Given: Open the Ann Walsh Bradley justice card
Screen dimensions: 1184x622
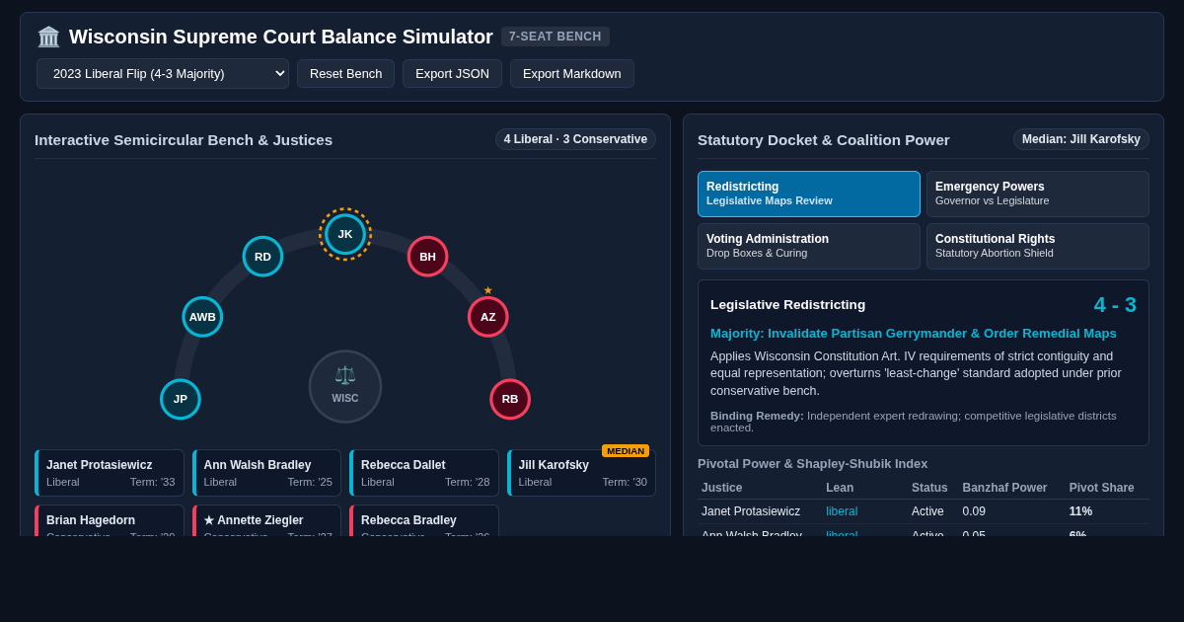Looking at the screenshot, I should click(266, 473).
